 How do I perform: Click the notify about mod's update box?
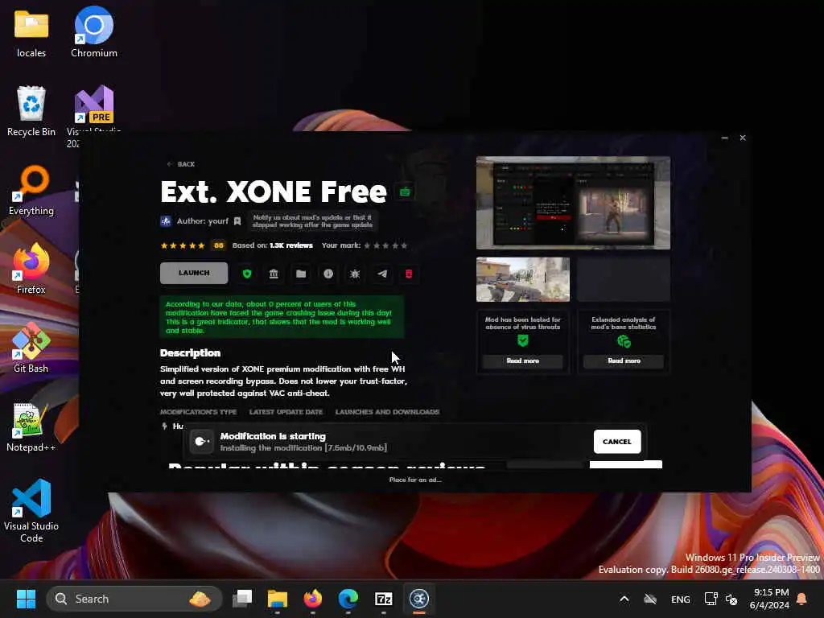point(312,221)
